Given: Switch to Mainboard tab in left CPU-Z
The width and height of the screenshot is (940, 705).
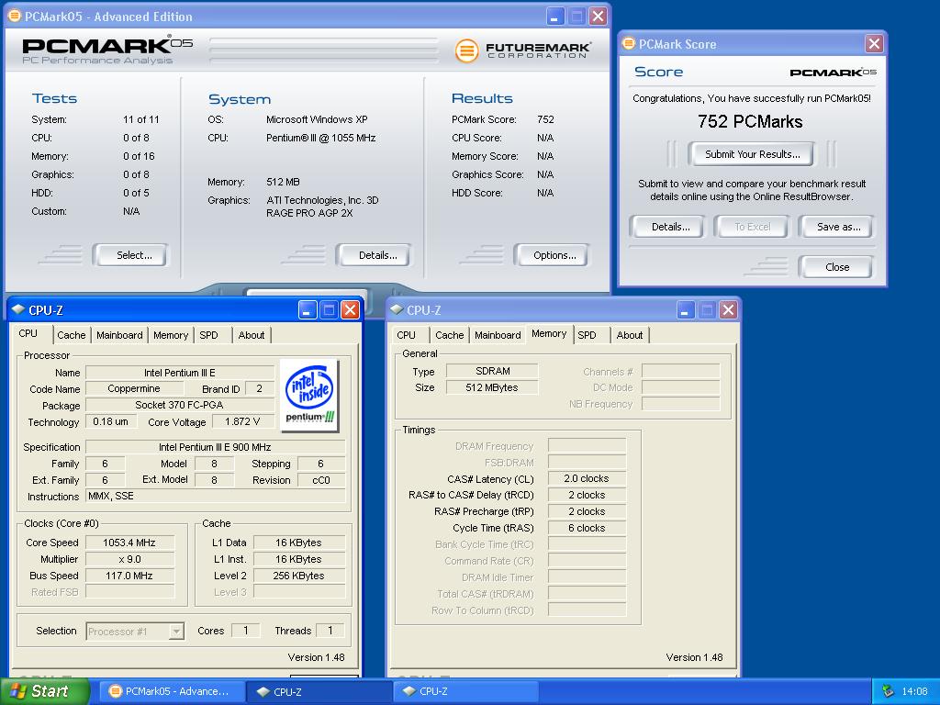Looking at the screenshot, I should click(119, 335).
